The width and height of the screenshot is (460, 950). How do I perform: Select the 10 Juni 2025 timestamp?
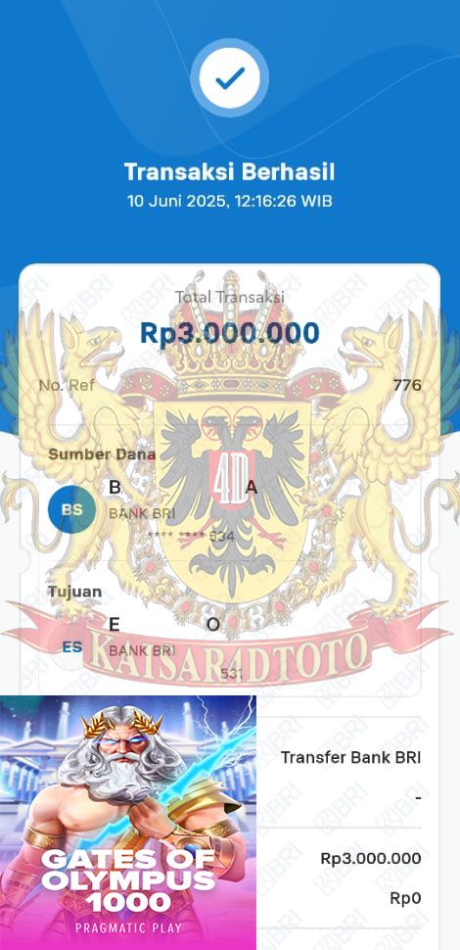[229, 201]
